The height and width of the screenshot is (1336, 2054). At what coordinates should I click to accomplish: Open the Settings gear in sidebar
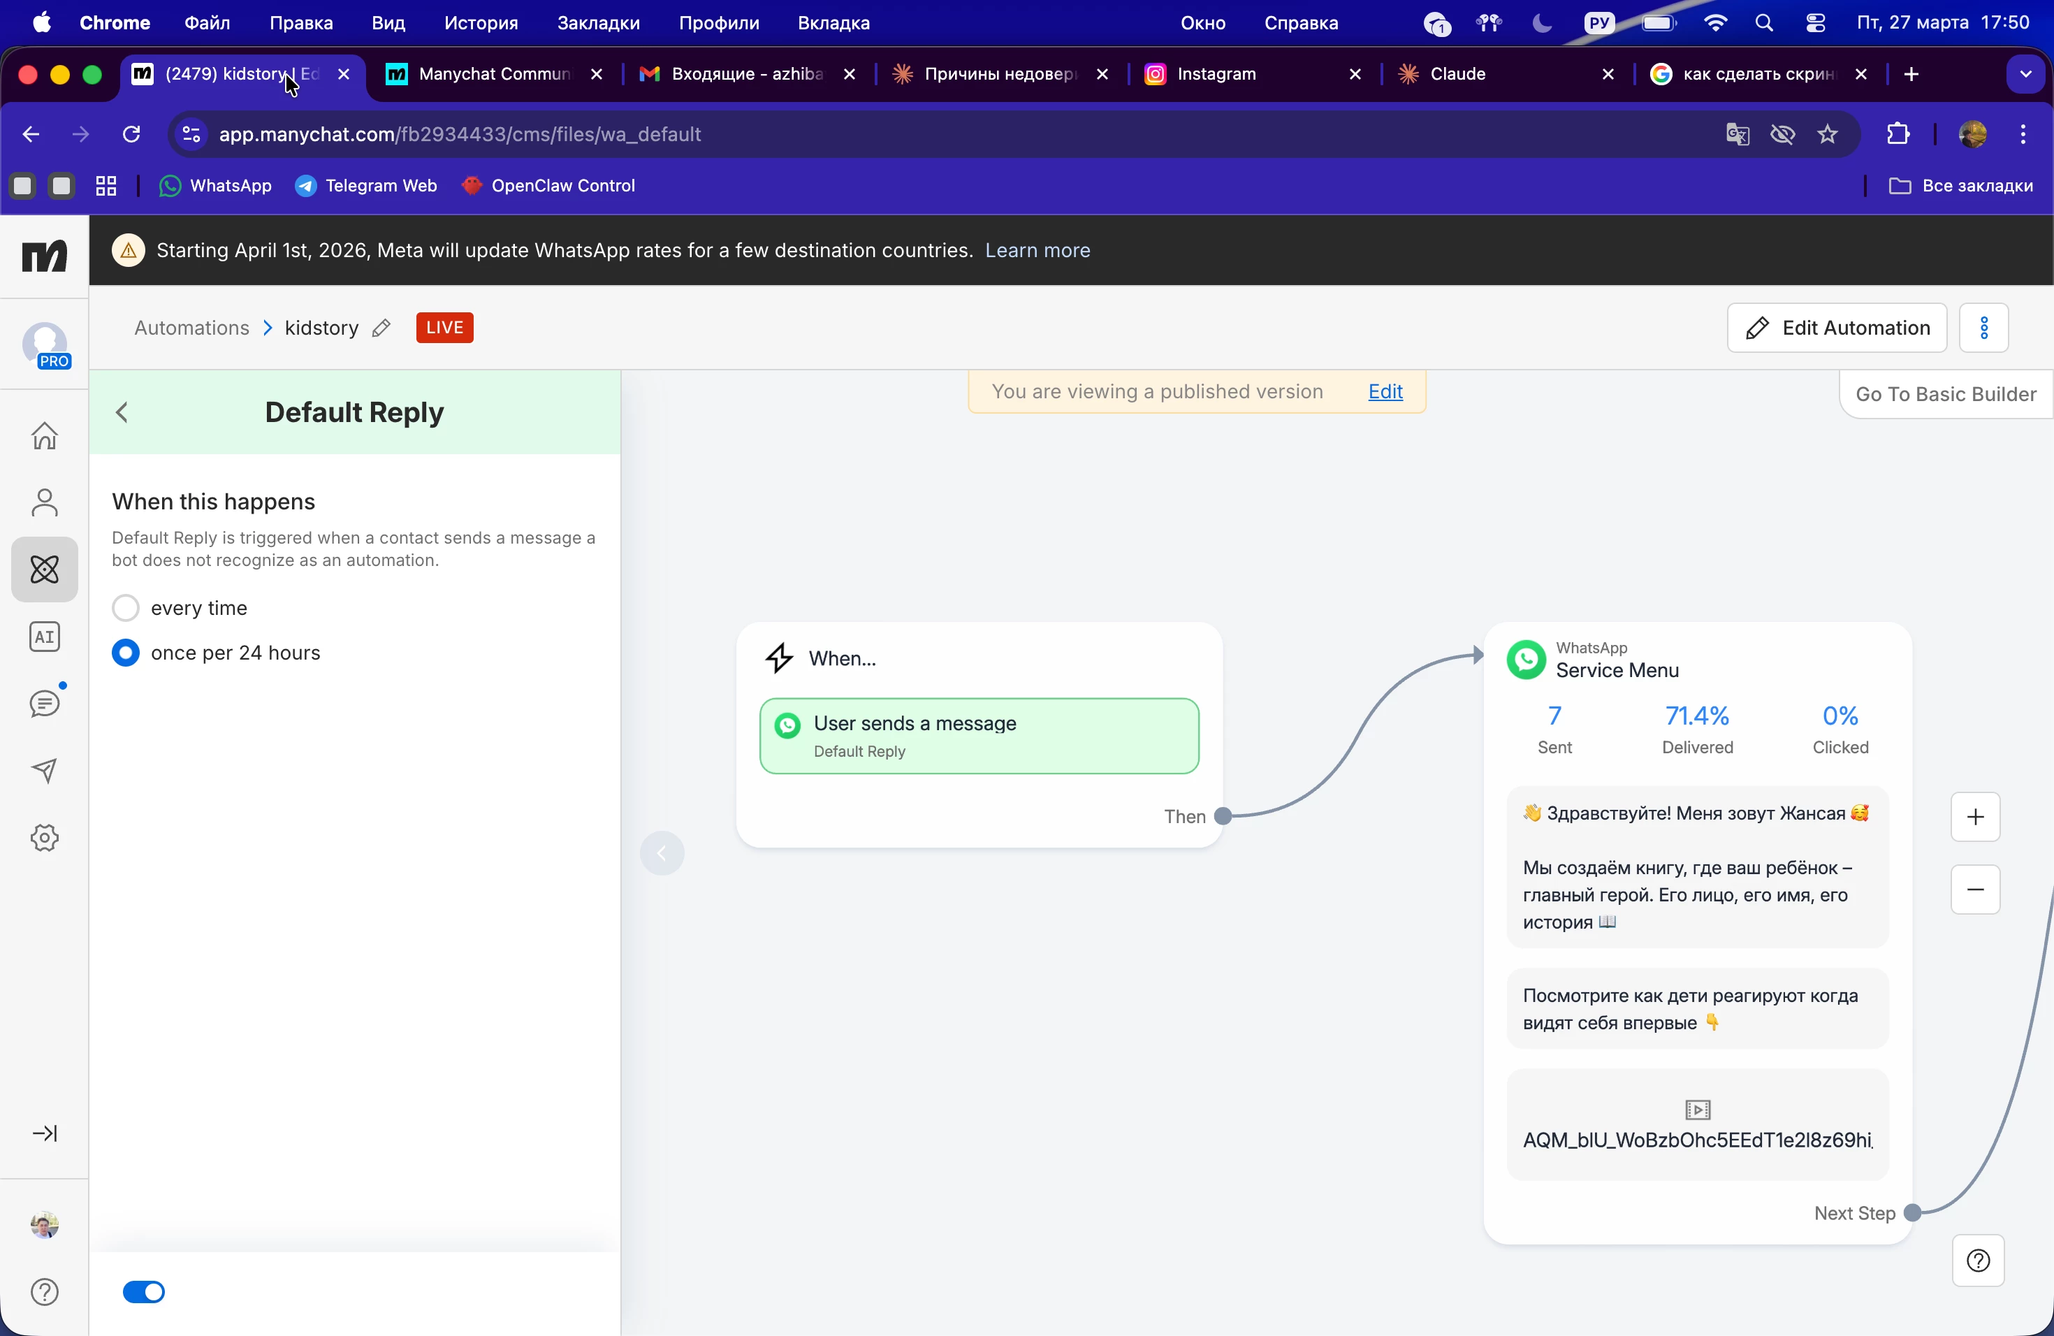point(44,837)
